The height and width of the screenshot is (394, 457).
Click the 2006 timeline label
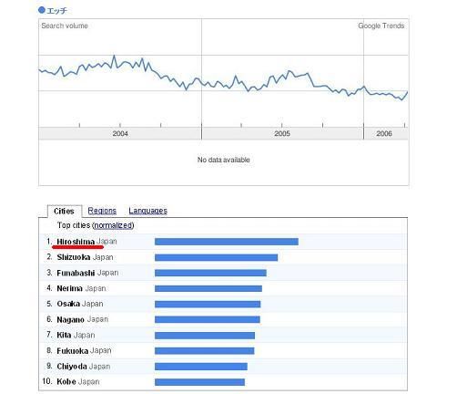(384, 133)
